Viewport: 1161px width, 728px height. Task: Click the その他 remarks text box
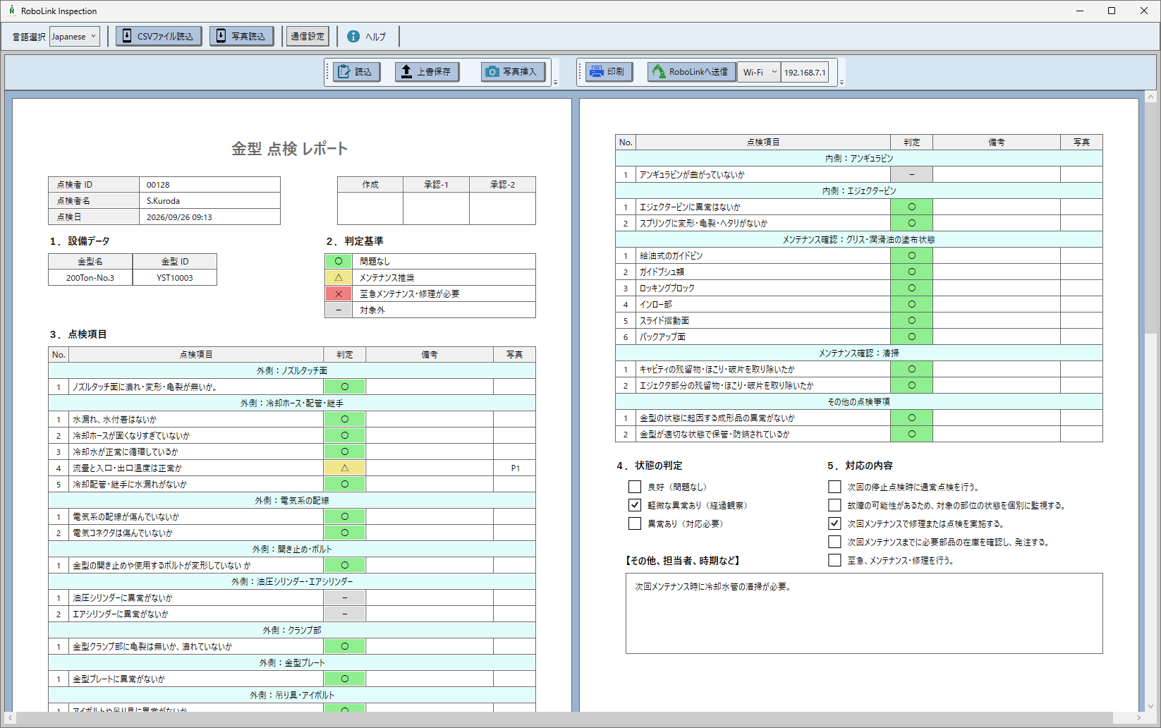[x=864, y=613]
